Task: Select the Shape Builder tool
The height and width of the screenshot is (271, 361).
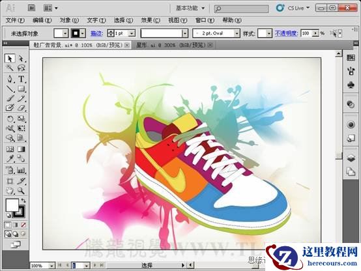Action: coord(10,138)
